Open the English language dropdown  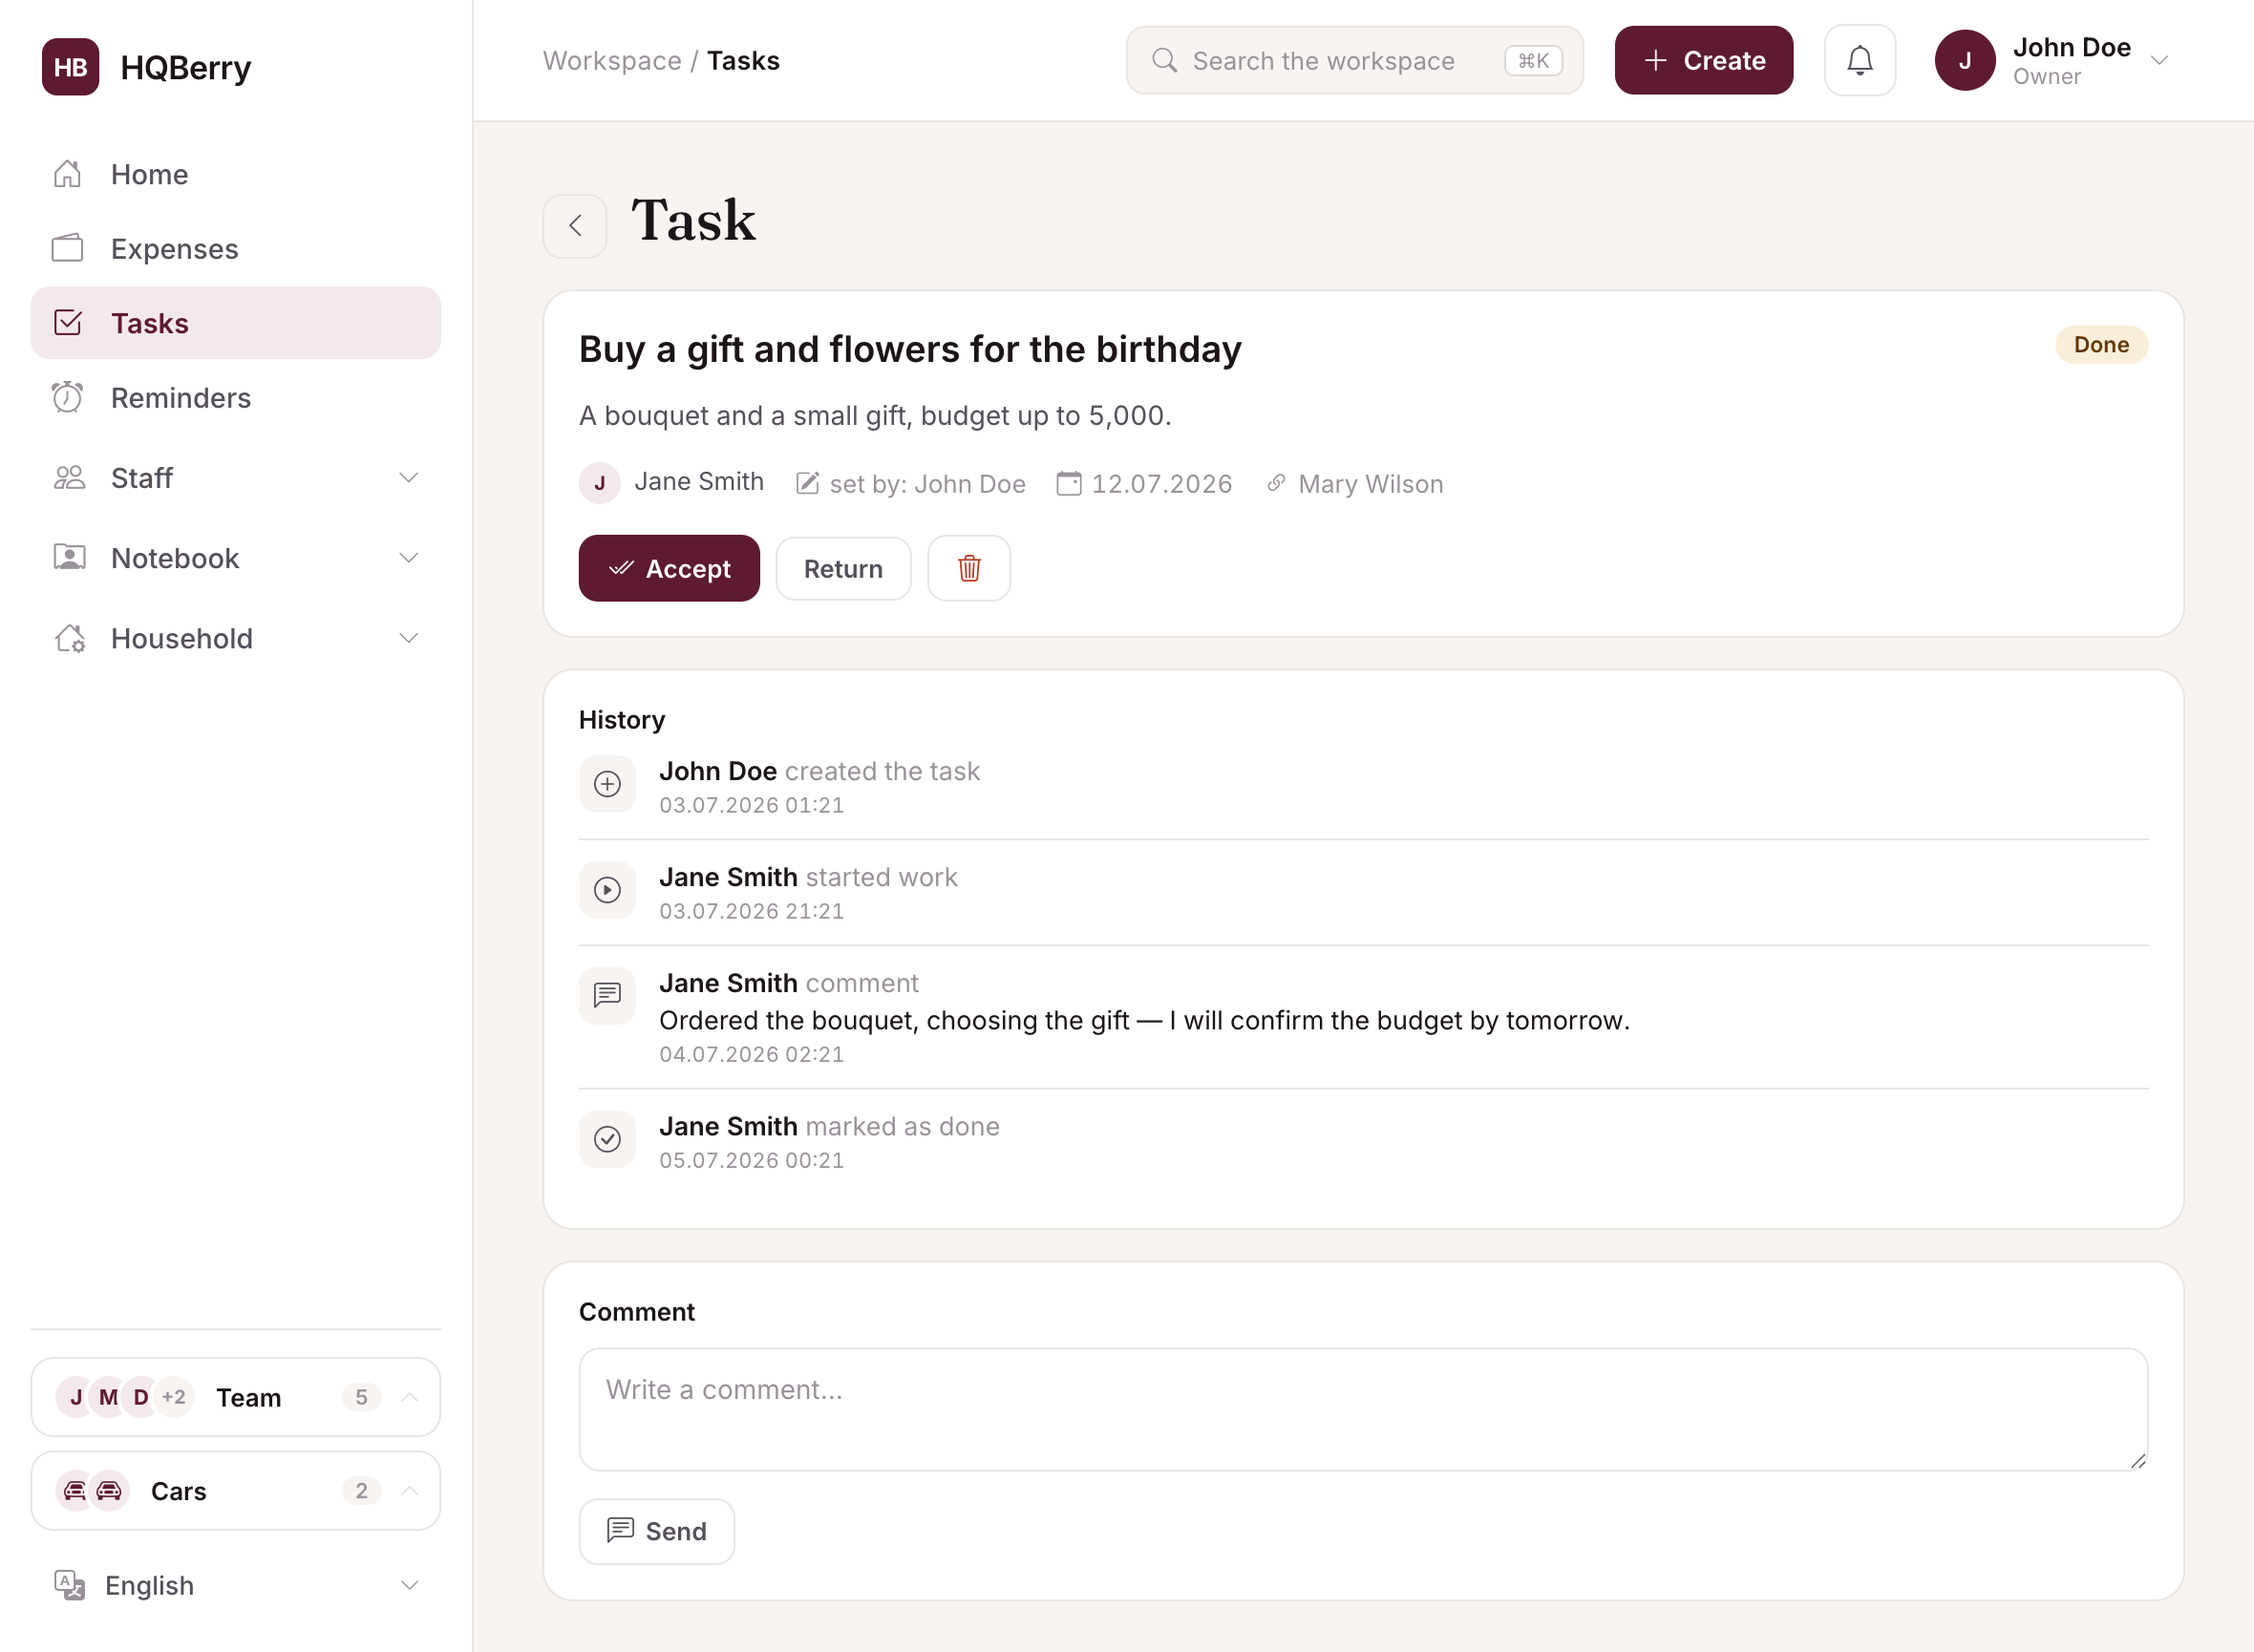tap(235, 1585)
